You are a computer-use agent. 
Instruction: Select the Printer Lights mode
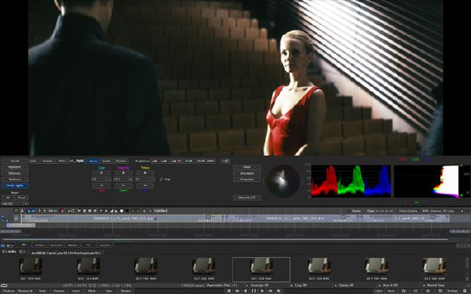pyautogui.click(x=14, y=186)
